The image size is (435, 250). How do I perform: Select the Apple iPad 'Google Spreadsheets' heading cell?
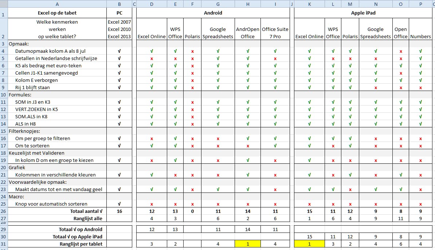[376, 29]
